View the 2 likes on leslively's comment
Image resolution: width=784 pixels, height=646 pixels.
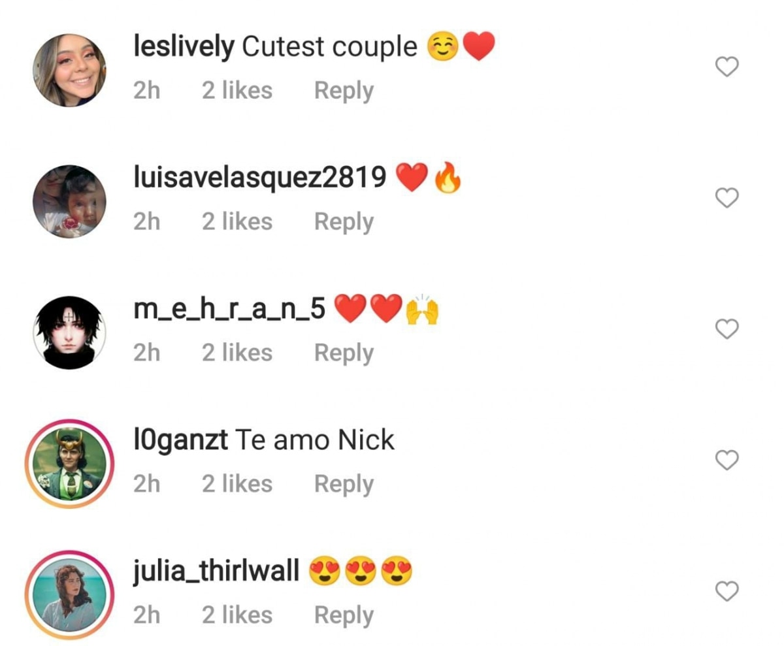(x=237, y=90)
